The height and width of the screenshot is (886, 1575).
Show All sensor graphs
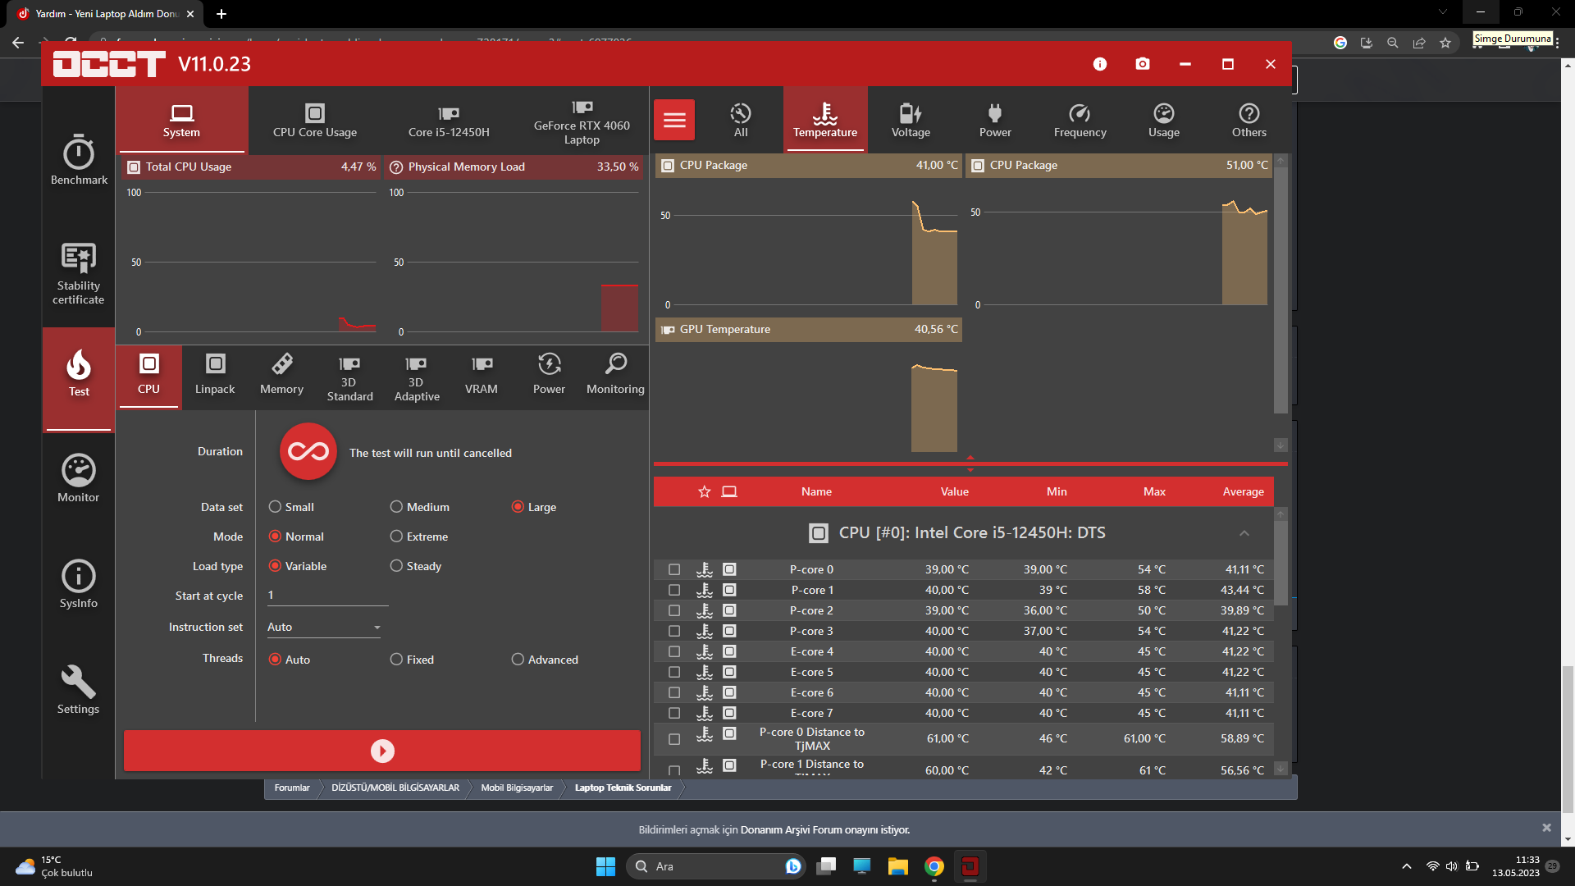(741, 120)
